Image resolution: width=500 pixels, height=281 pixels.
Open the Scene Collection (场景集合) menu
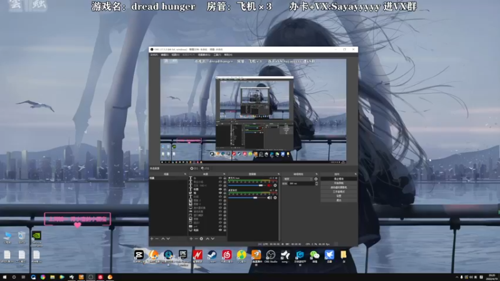pos(204,54)
